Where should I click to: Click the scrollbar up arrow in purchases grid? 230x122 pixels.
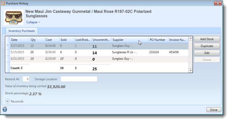coord(190,38)
